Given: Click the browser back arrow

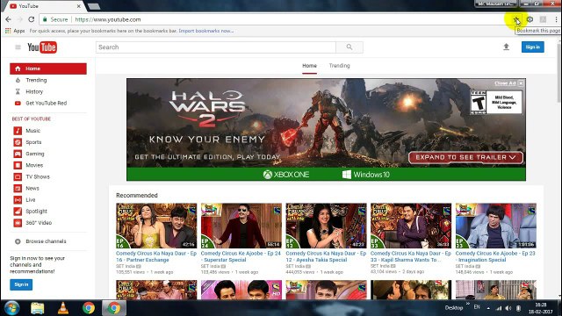Looking at the screenshot, I should coord(8,19).
